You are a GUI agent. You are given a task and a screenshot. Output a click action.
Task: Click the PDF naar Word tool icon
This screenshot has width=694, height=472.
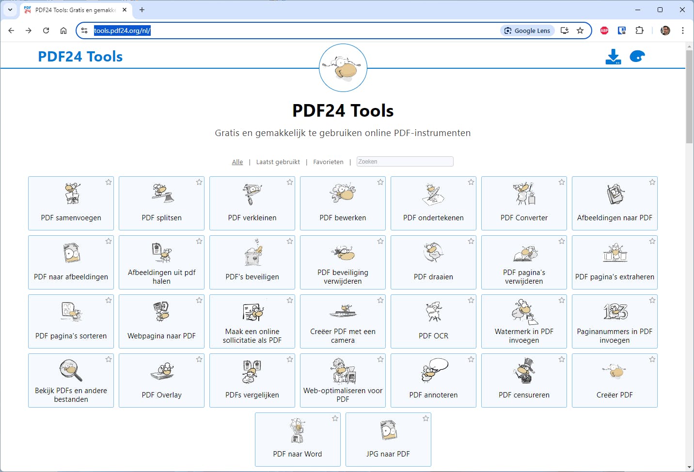(298, 430)
